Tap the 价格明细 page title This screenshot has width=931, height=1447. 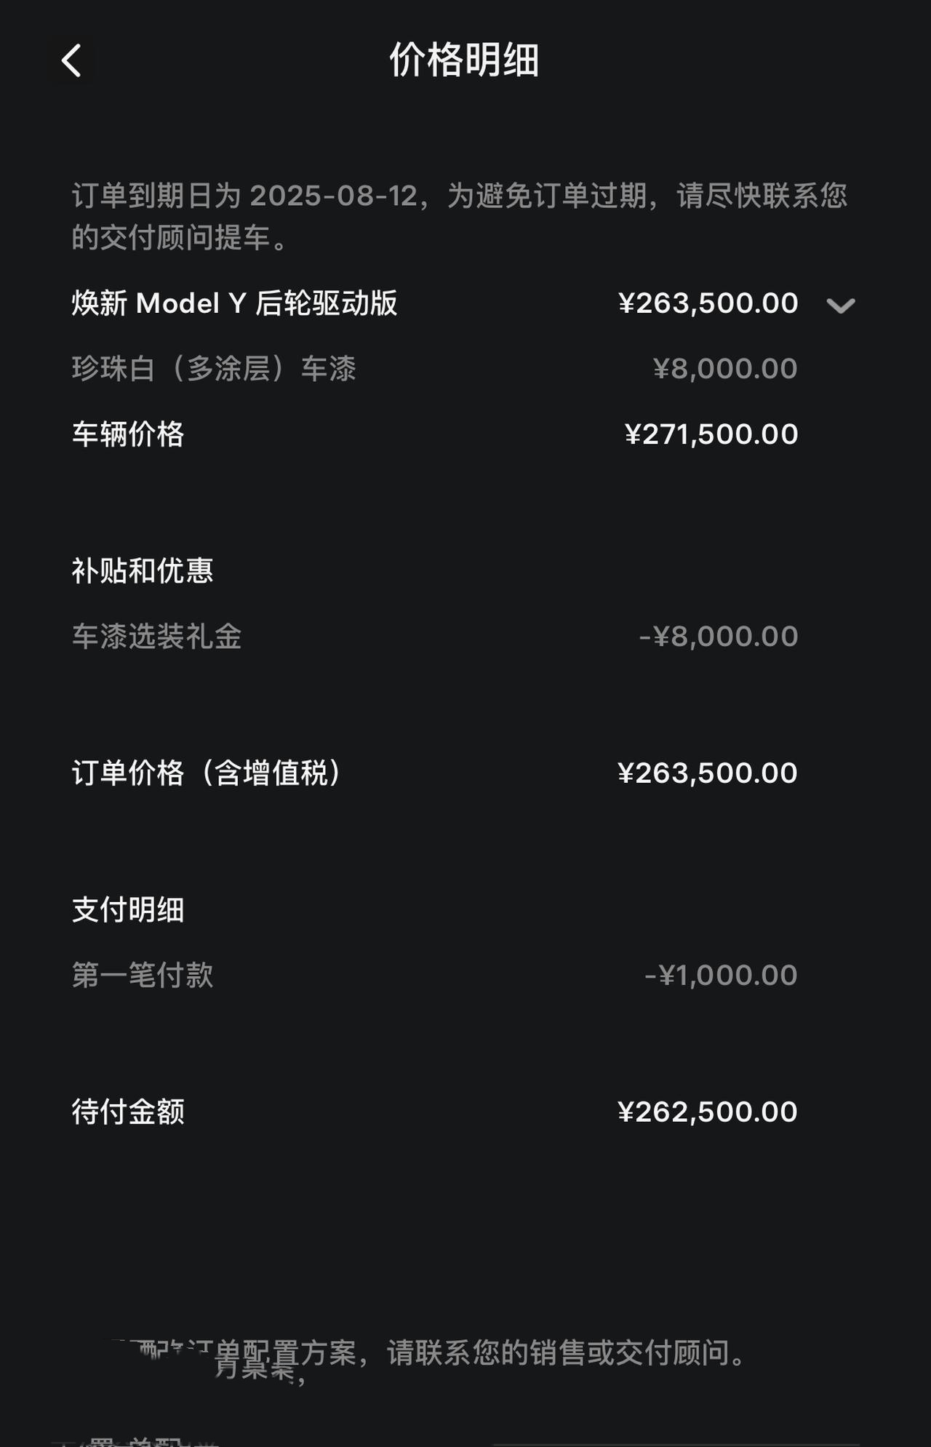pyautogui.click(x=464, y=60)
